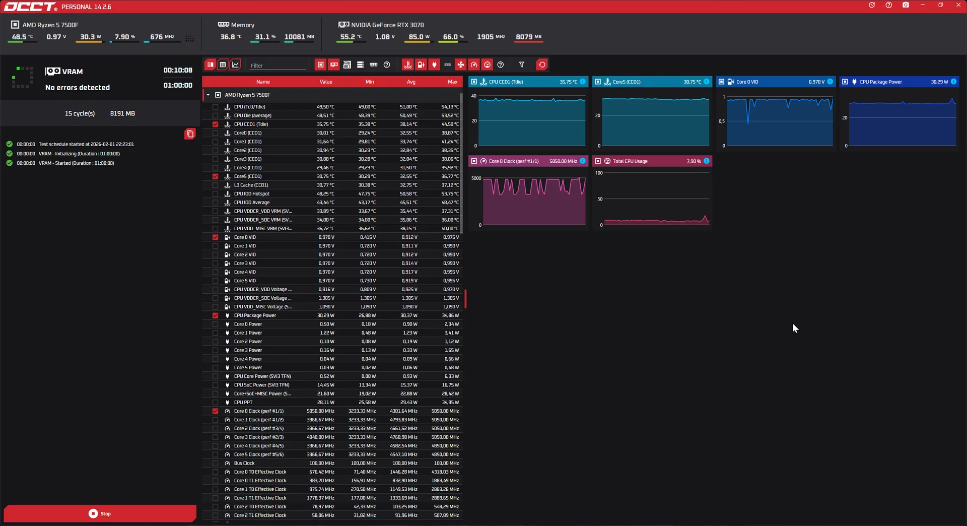967x526 pixels.
Task: Click the square icon on Core 0 VID graph header
Action: pyautogui.click(x=721, y=82)
